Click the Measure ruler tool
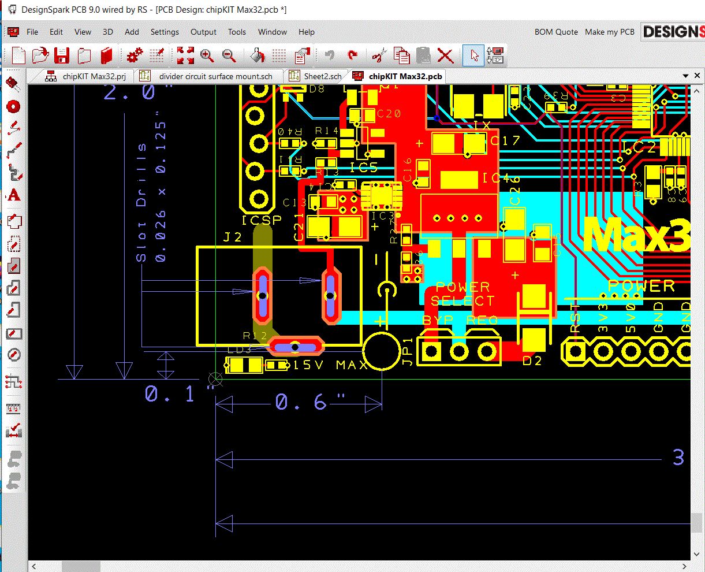Image resolution: width=705 pixels, height=572 pixels. [13, 408]
